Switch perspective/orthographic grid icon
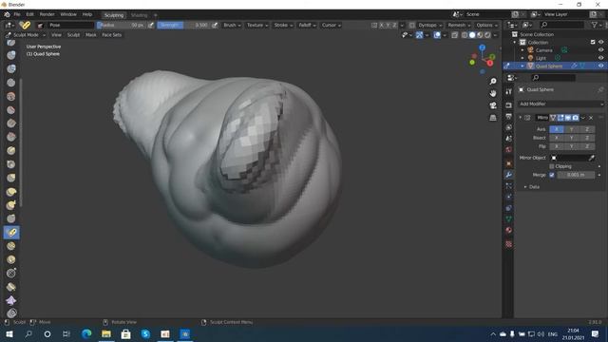 point(493,118)
